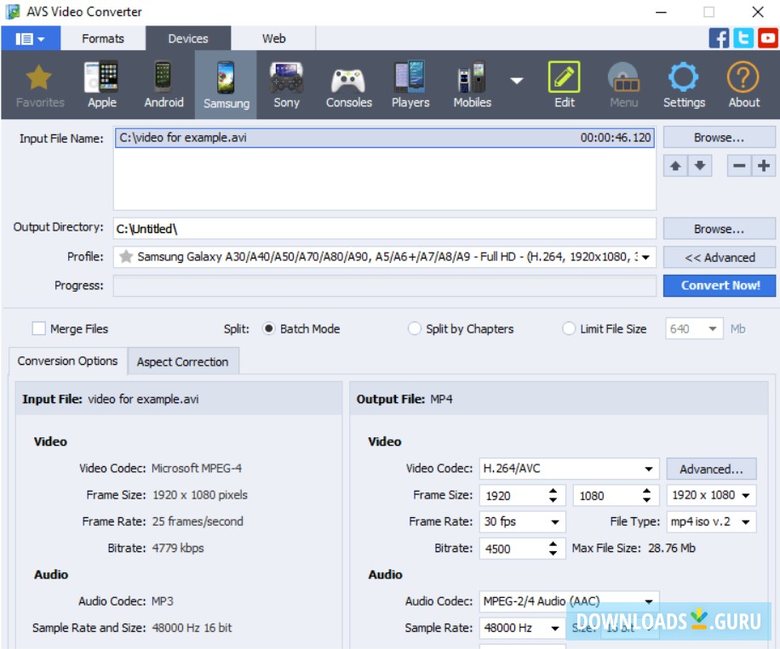Click the Input File Name field
This screenshot has height=649, width=780.
341,137
